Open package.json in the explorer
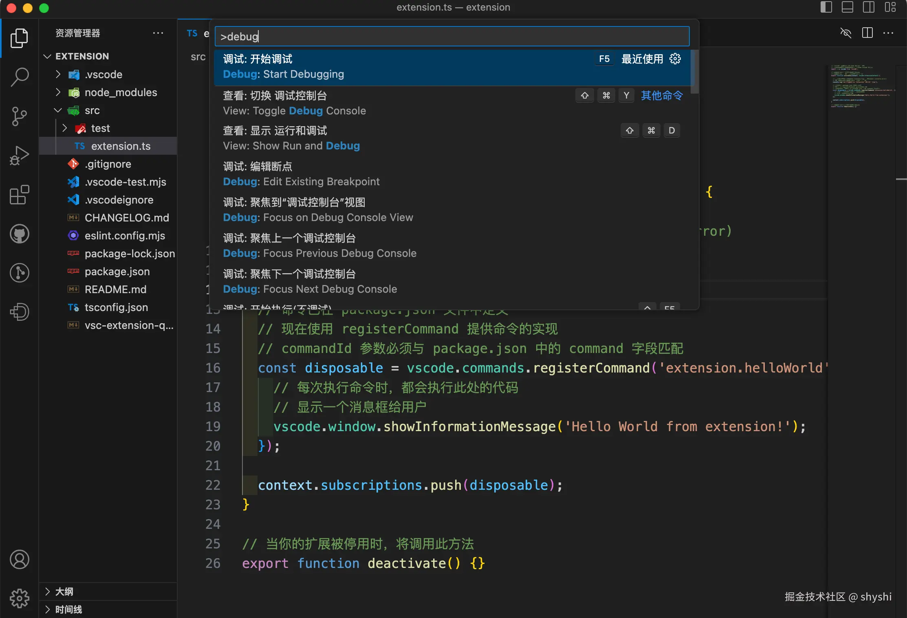 pos(117,272)
